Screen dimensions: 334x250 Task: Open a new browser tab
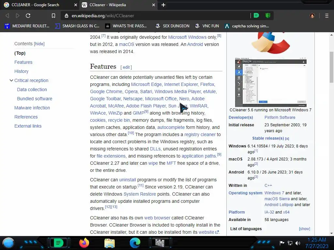click(163, 5)
